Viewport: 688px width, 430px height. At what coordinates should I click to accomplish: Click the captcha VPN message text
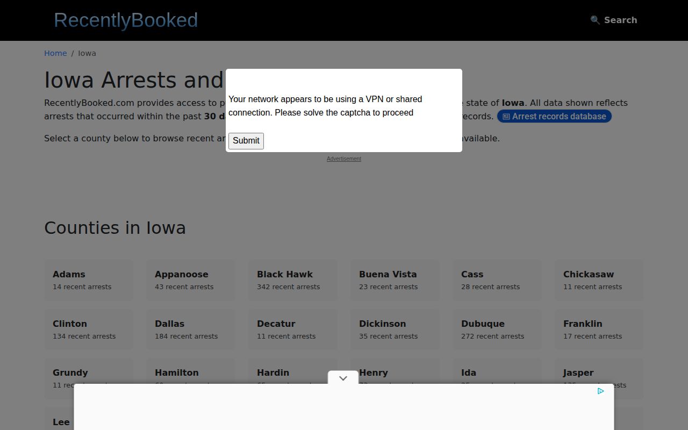click(x=325, y=106)
